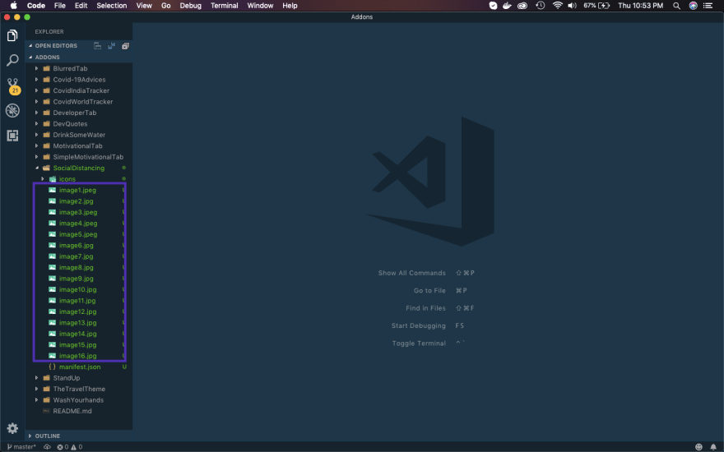
Task: Click the Wi-Fi icon in menu bar
Action: 557,6
